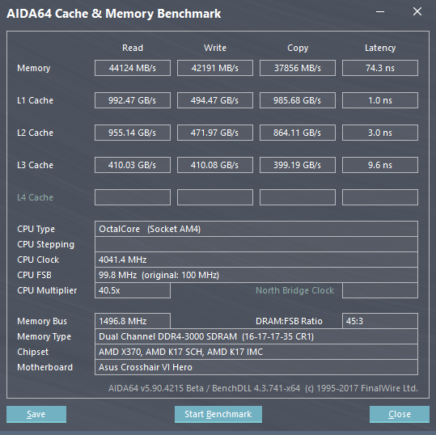
Task: Select the Memory Read 44124 MB/s field
Action: (x=133, y=68)
